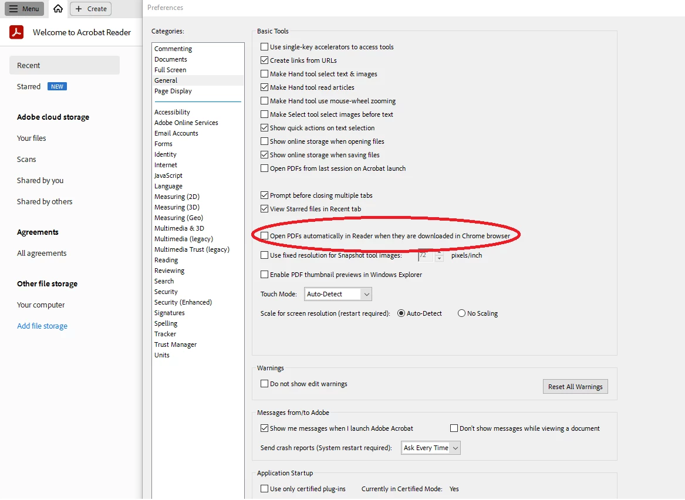Select Email Accounts category
The height and width of the screenshot is (500, 685).
[176, 133]
